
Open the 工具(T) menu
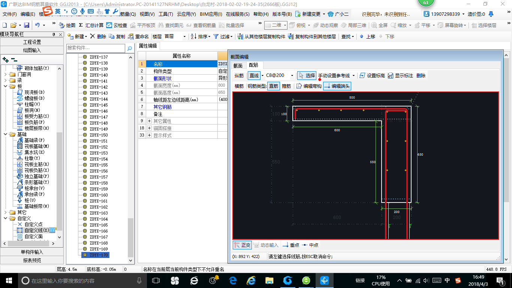point(166,14)
